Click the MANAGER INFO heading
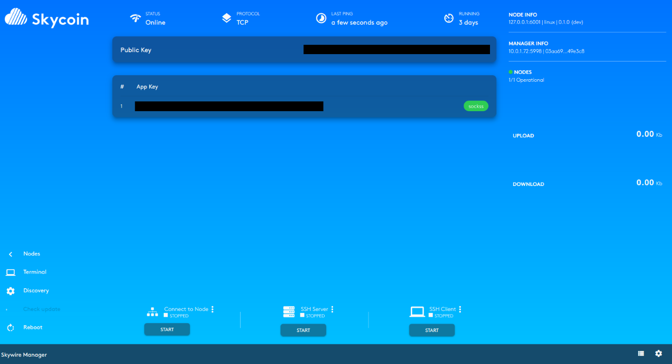This screenshot has width=672, height=364. (528, 44)
